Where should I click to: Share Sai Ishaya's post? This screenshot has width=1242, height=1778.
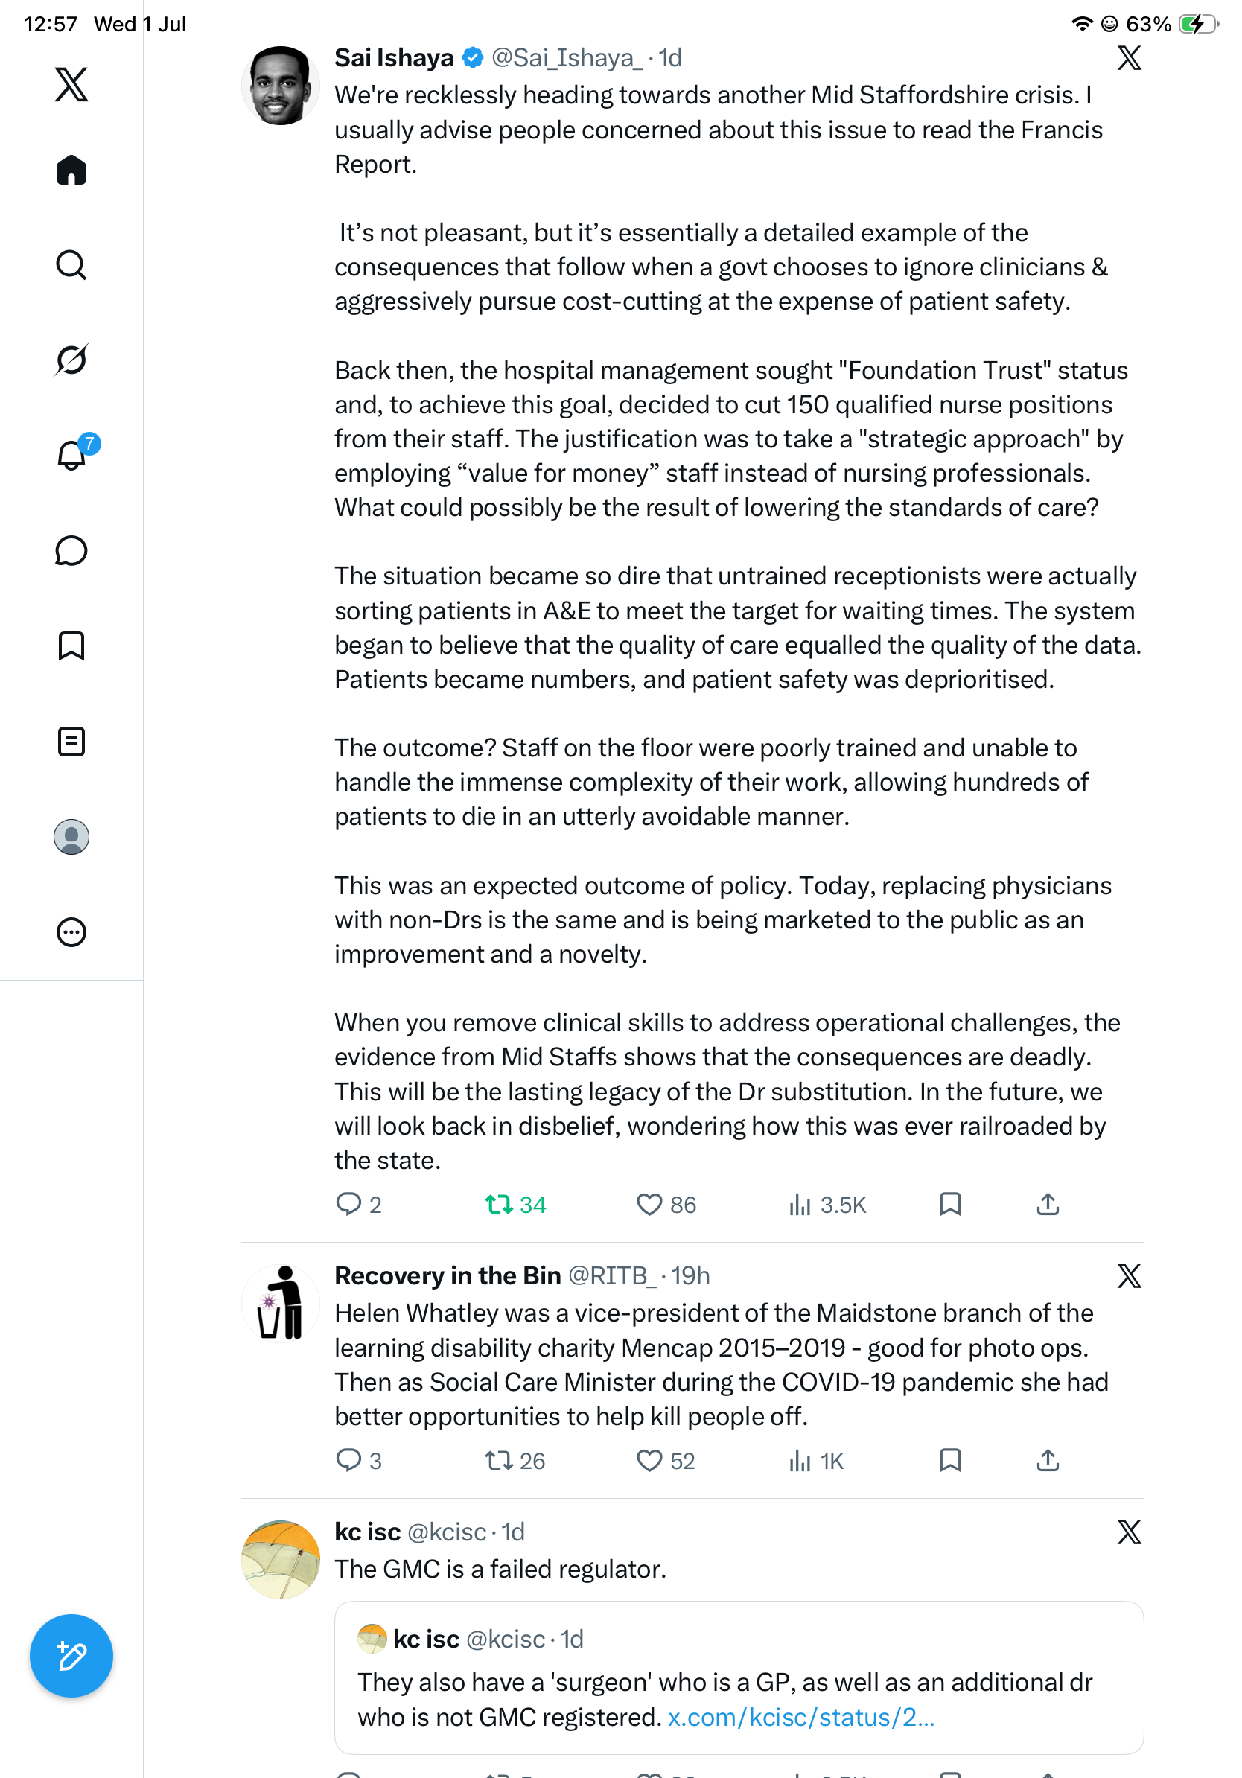(1048, 1204)
